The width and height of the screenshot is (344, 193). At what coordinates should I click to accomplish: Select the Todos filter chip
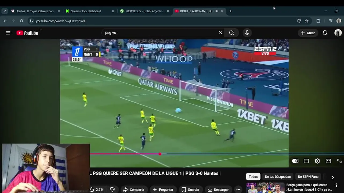point(253,177)
